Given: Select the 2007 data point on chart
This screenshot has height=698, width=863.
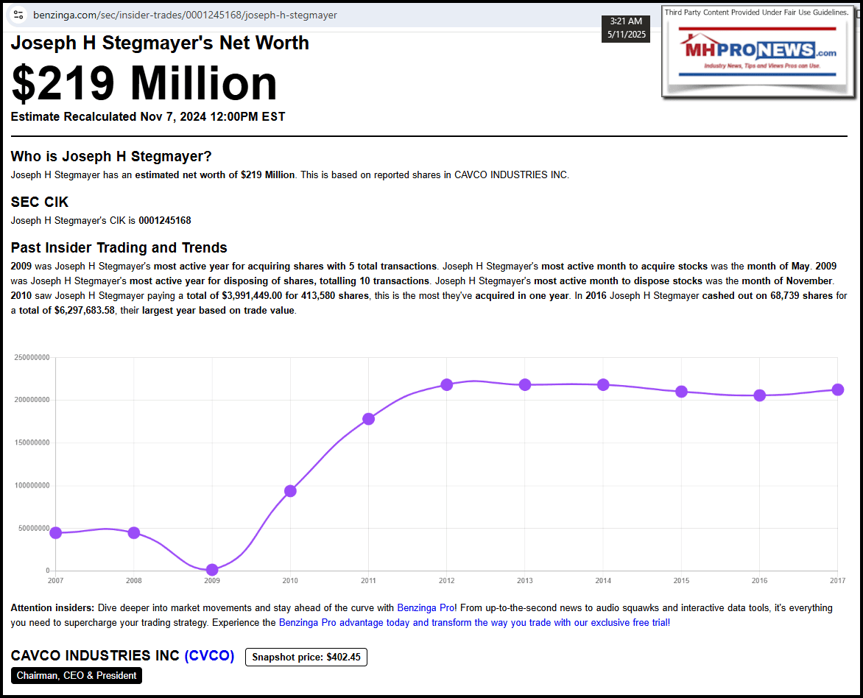Looking at the screenshot, I should pos(55,532).
